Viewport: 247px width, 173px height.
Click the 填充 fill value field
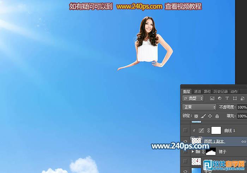click(x=242, y=116)
